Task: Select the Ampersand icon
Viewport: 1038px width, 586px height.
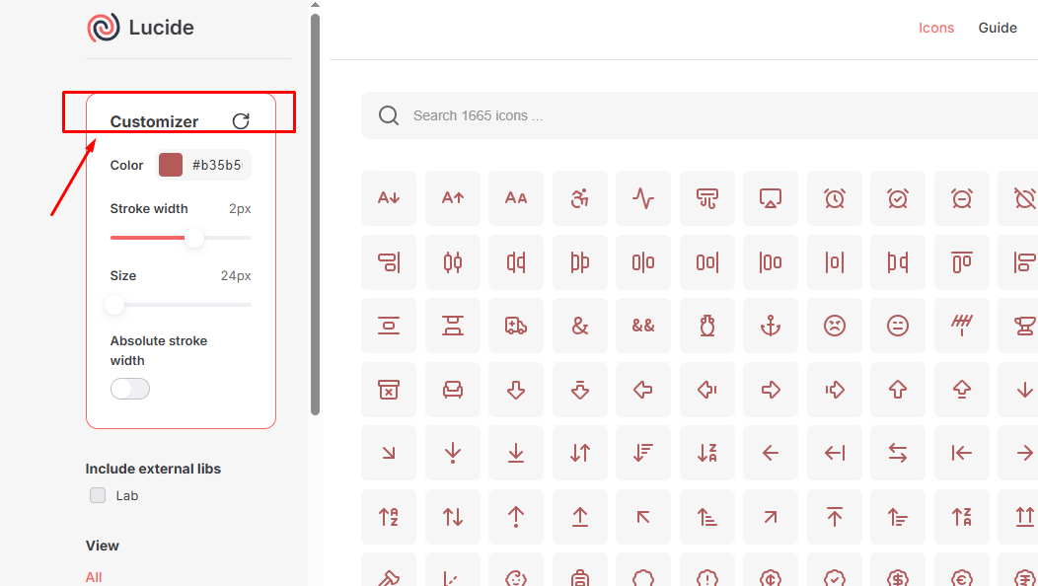Action: (x=580, y=325)
